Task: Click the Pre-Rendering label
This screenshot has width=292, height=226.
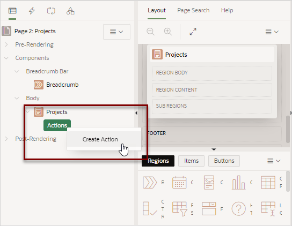Action: 34,44
